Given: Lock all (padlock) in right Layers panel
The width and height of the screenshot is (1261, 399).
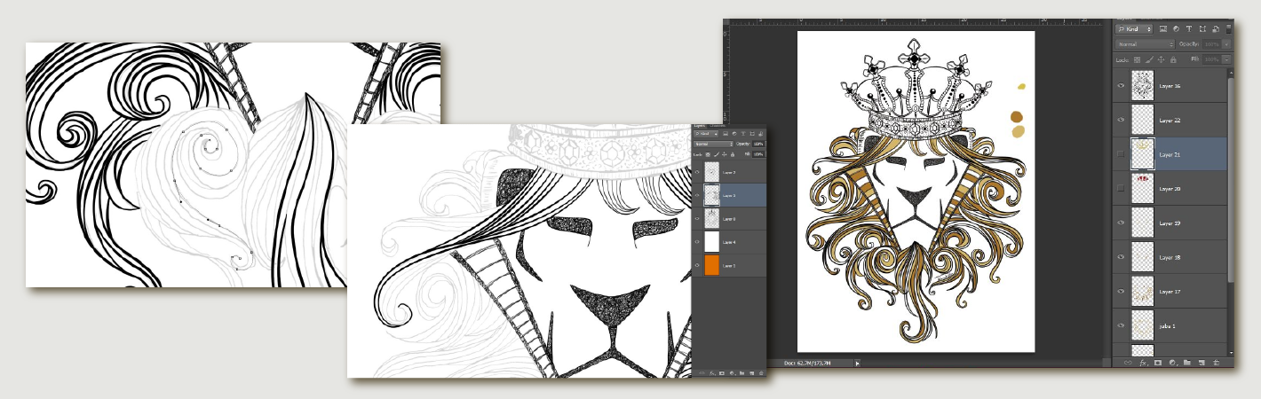Looking at the screenshot, I should (1173, 59).
